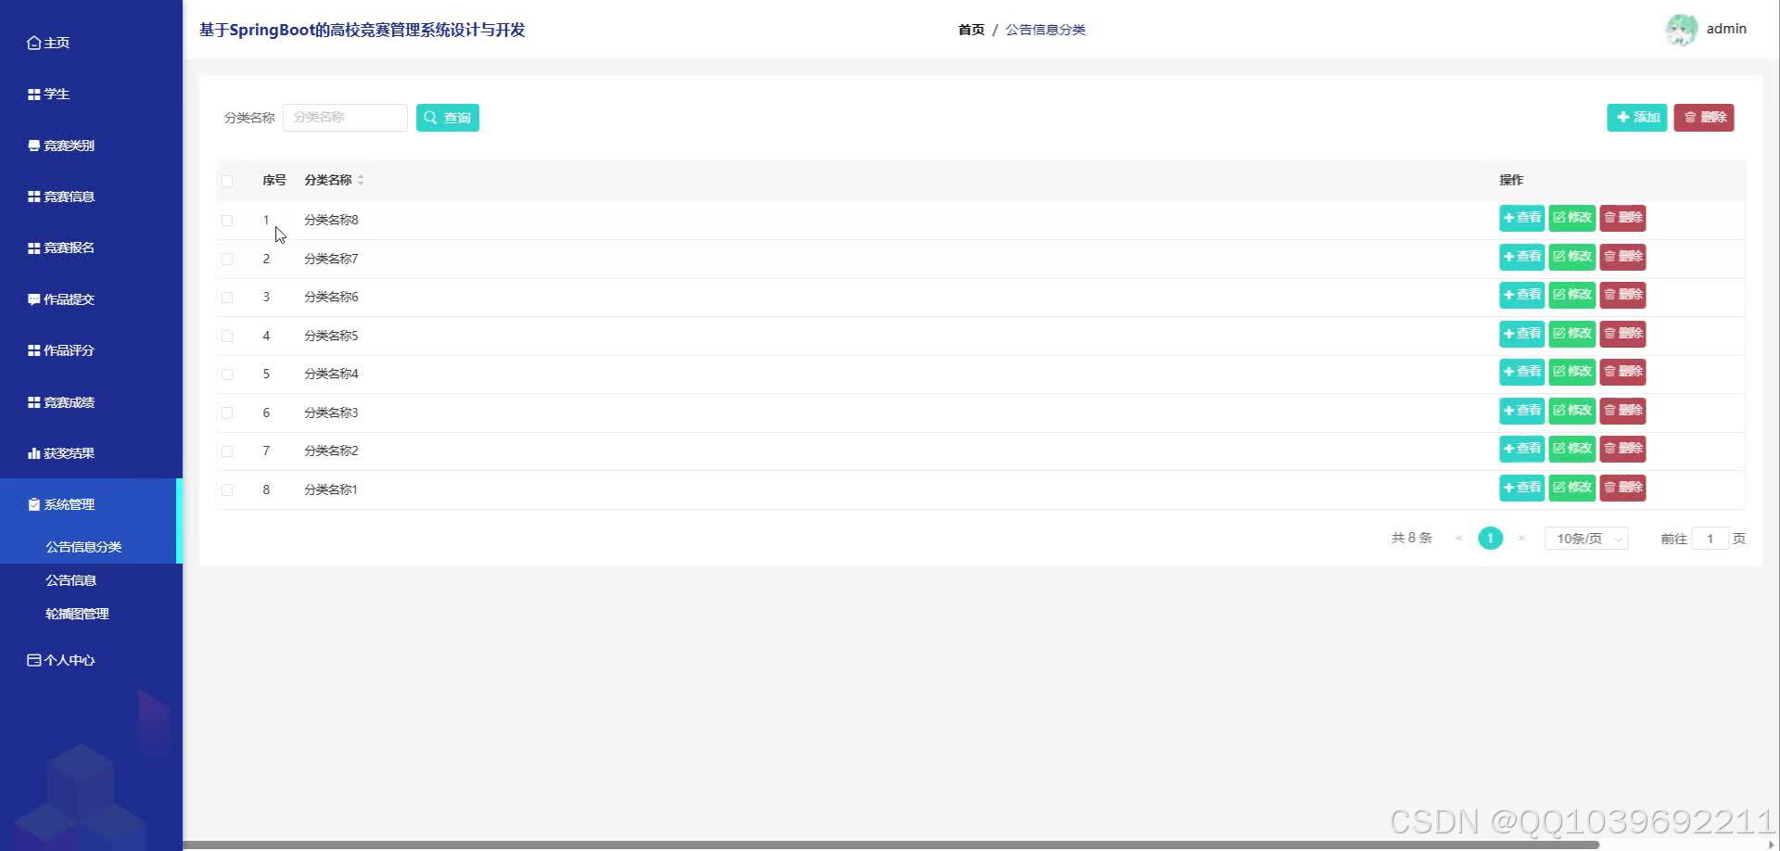Open 个人中心 in the sidebar
The width and height of the screenshot is (1780, 851).
(61, 660)
